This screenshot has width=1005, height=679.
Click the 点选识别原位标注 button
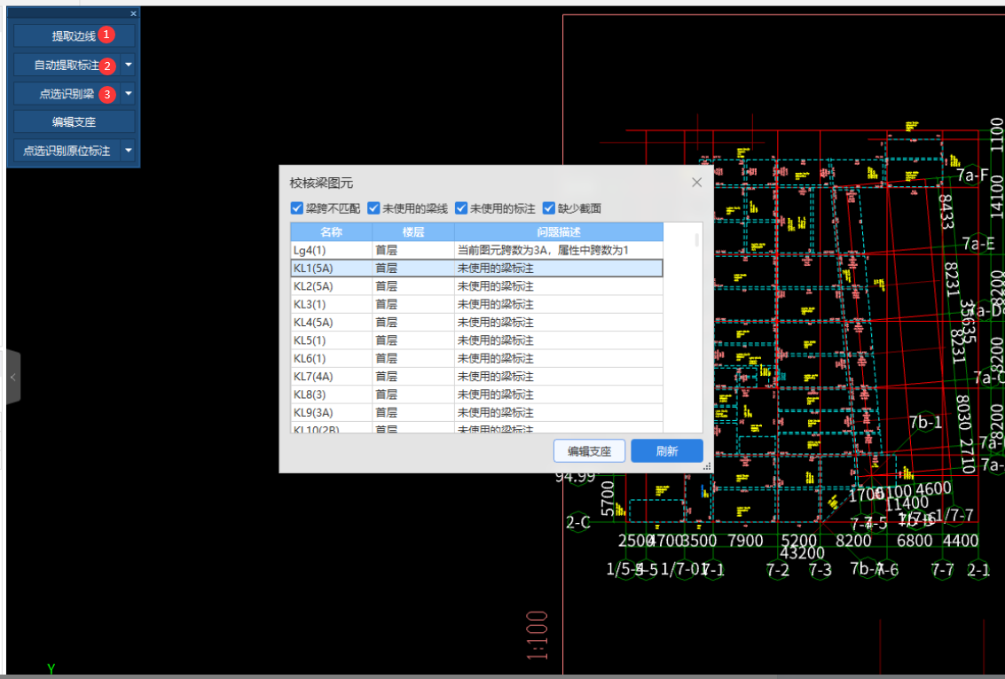[x=67, y=151]
